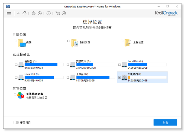Minimize the EasyRecovery window

pos(159,6)
